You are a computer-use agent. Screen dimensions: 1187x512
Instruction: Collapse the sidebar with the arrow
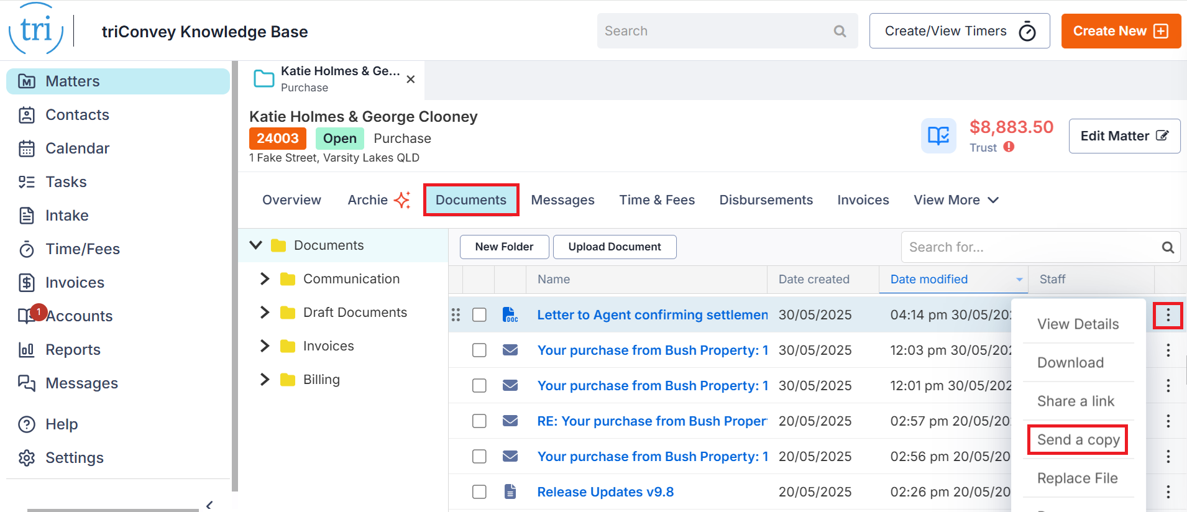pos(209,505)
